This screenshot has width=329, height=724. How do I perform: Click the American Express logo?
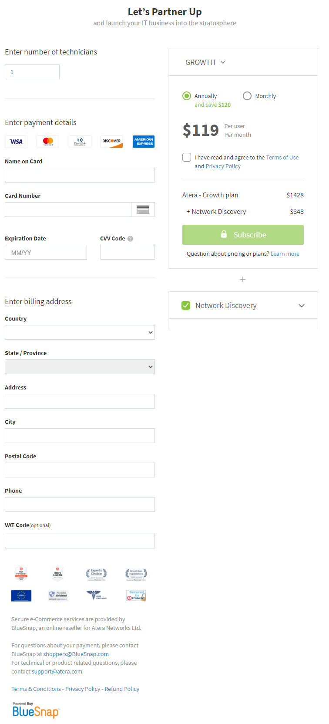(x=144, y=142)
